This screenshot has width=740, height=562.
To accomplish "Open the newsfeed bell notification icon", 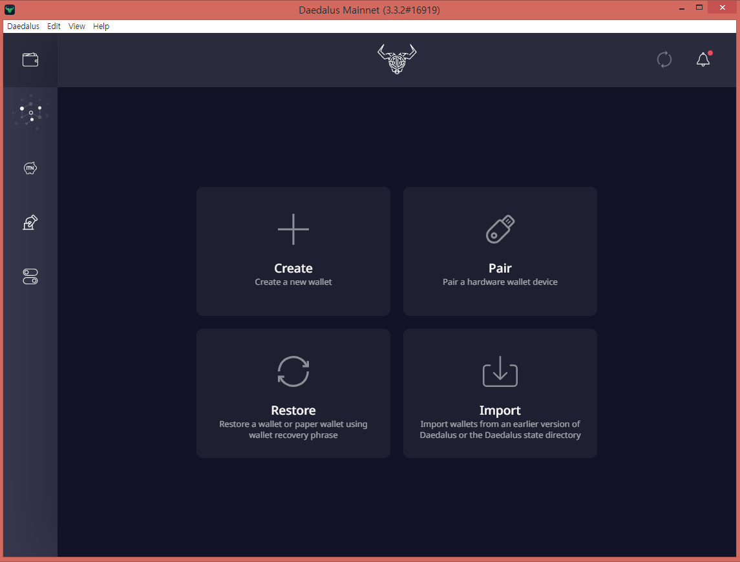I will point(703,59).
